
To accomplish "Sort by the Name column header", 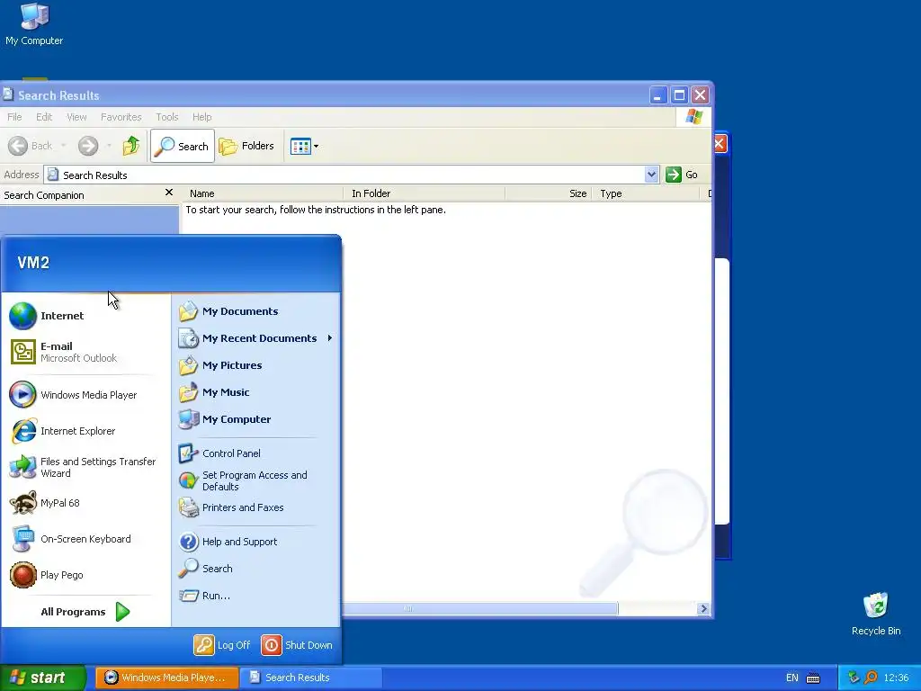I will (x=264, y=193).
